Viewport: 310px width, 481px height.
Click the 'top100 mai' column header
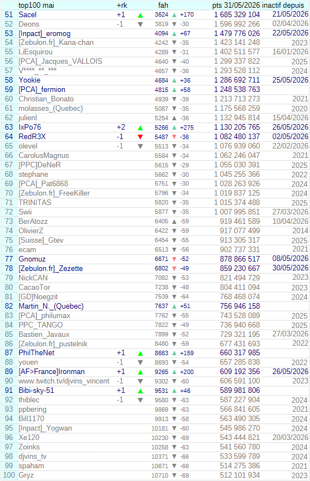pyautogui.click(x=36, y=5)
